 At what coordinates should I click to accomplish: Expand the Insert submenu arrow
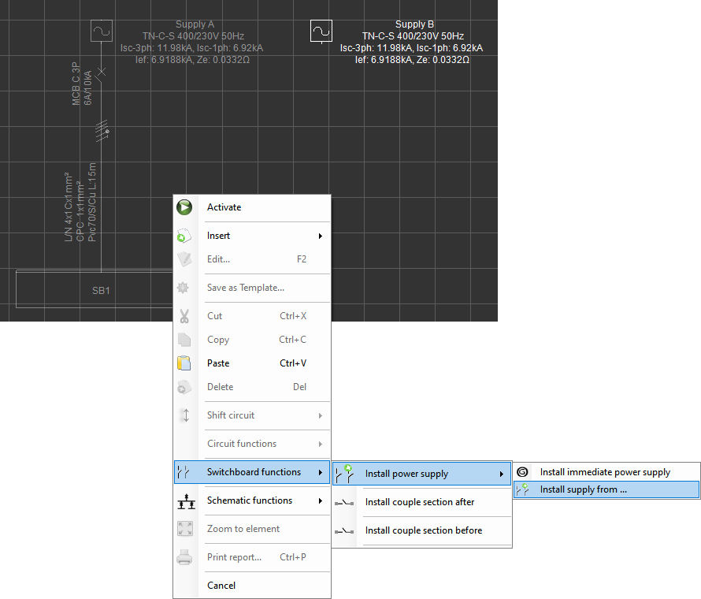coord(320,236)
